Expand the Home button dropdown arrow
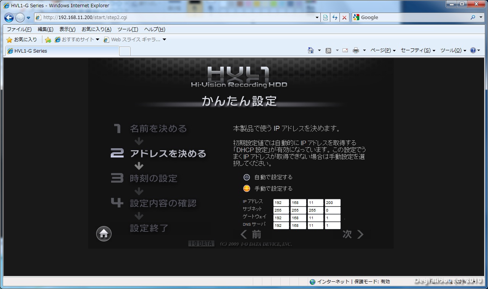488x289 pixels. [x=319, y=50]
